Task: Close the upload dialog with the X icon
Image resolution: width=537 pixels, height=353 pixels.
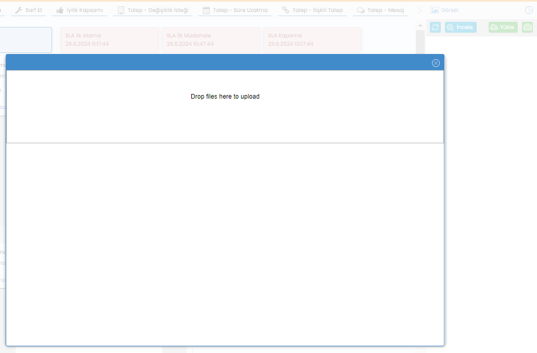Action: [436, 63]
